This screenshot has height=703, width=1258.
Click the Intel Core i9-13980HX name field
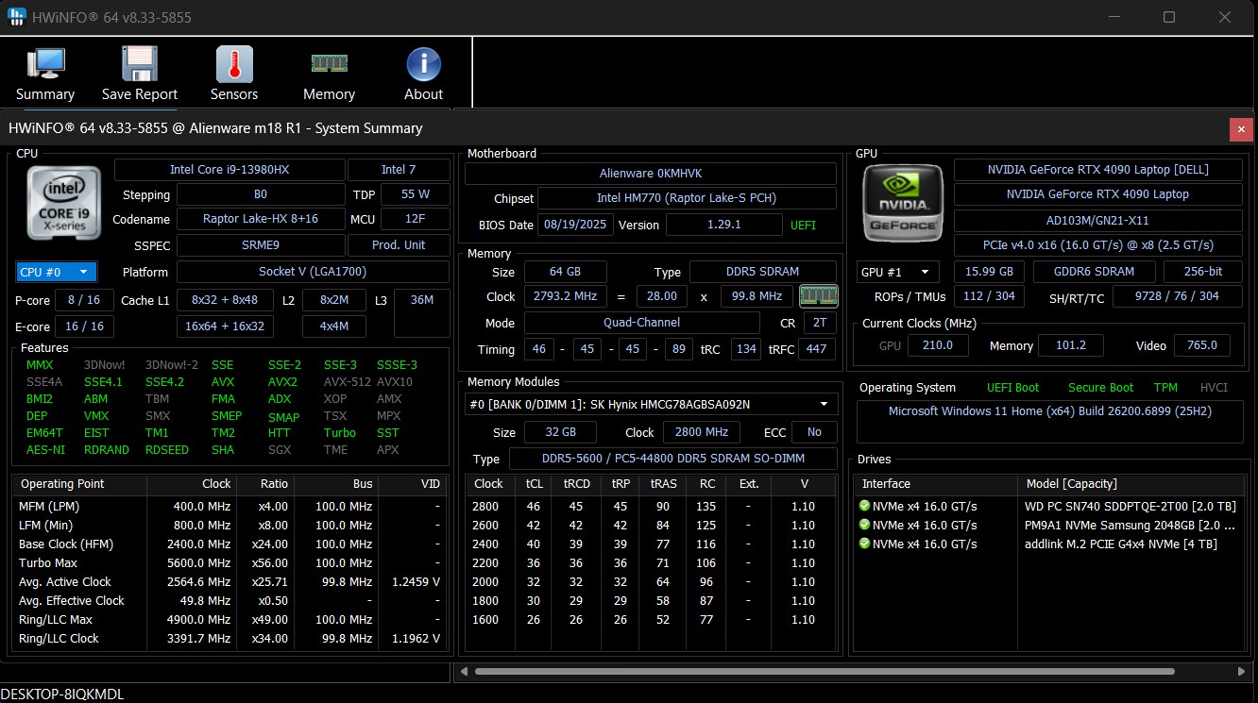click(229, 170)
